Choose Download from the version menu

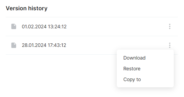[134, 58]
